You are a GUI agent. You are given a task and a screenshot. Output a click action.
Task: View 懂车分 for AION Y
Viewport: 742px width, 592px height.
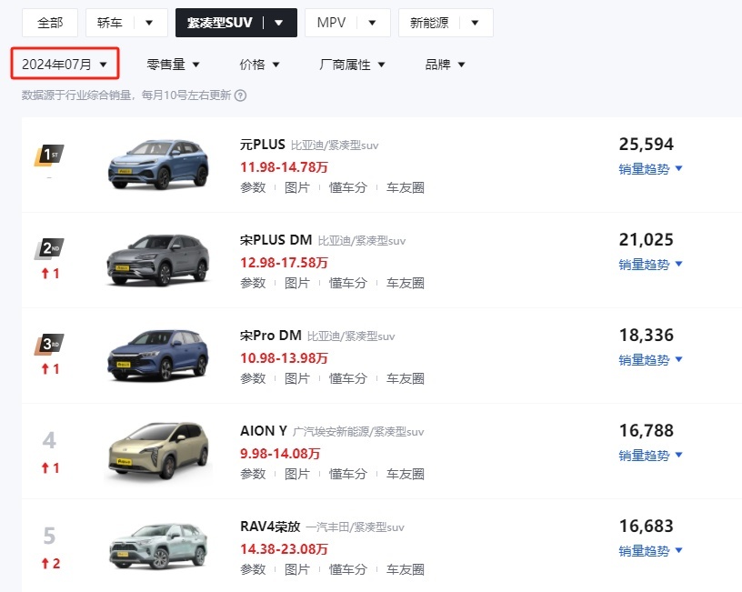pyautogui.click(x=347, y=474)
